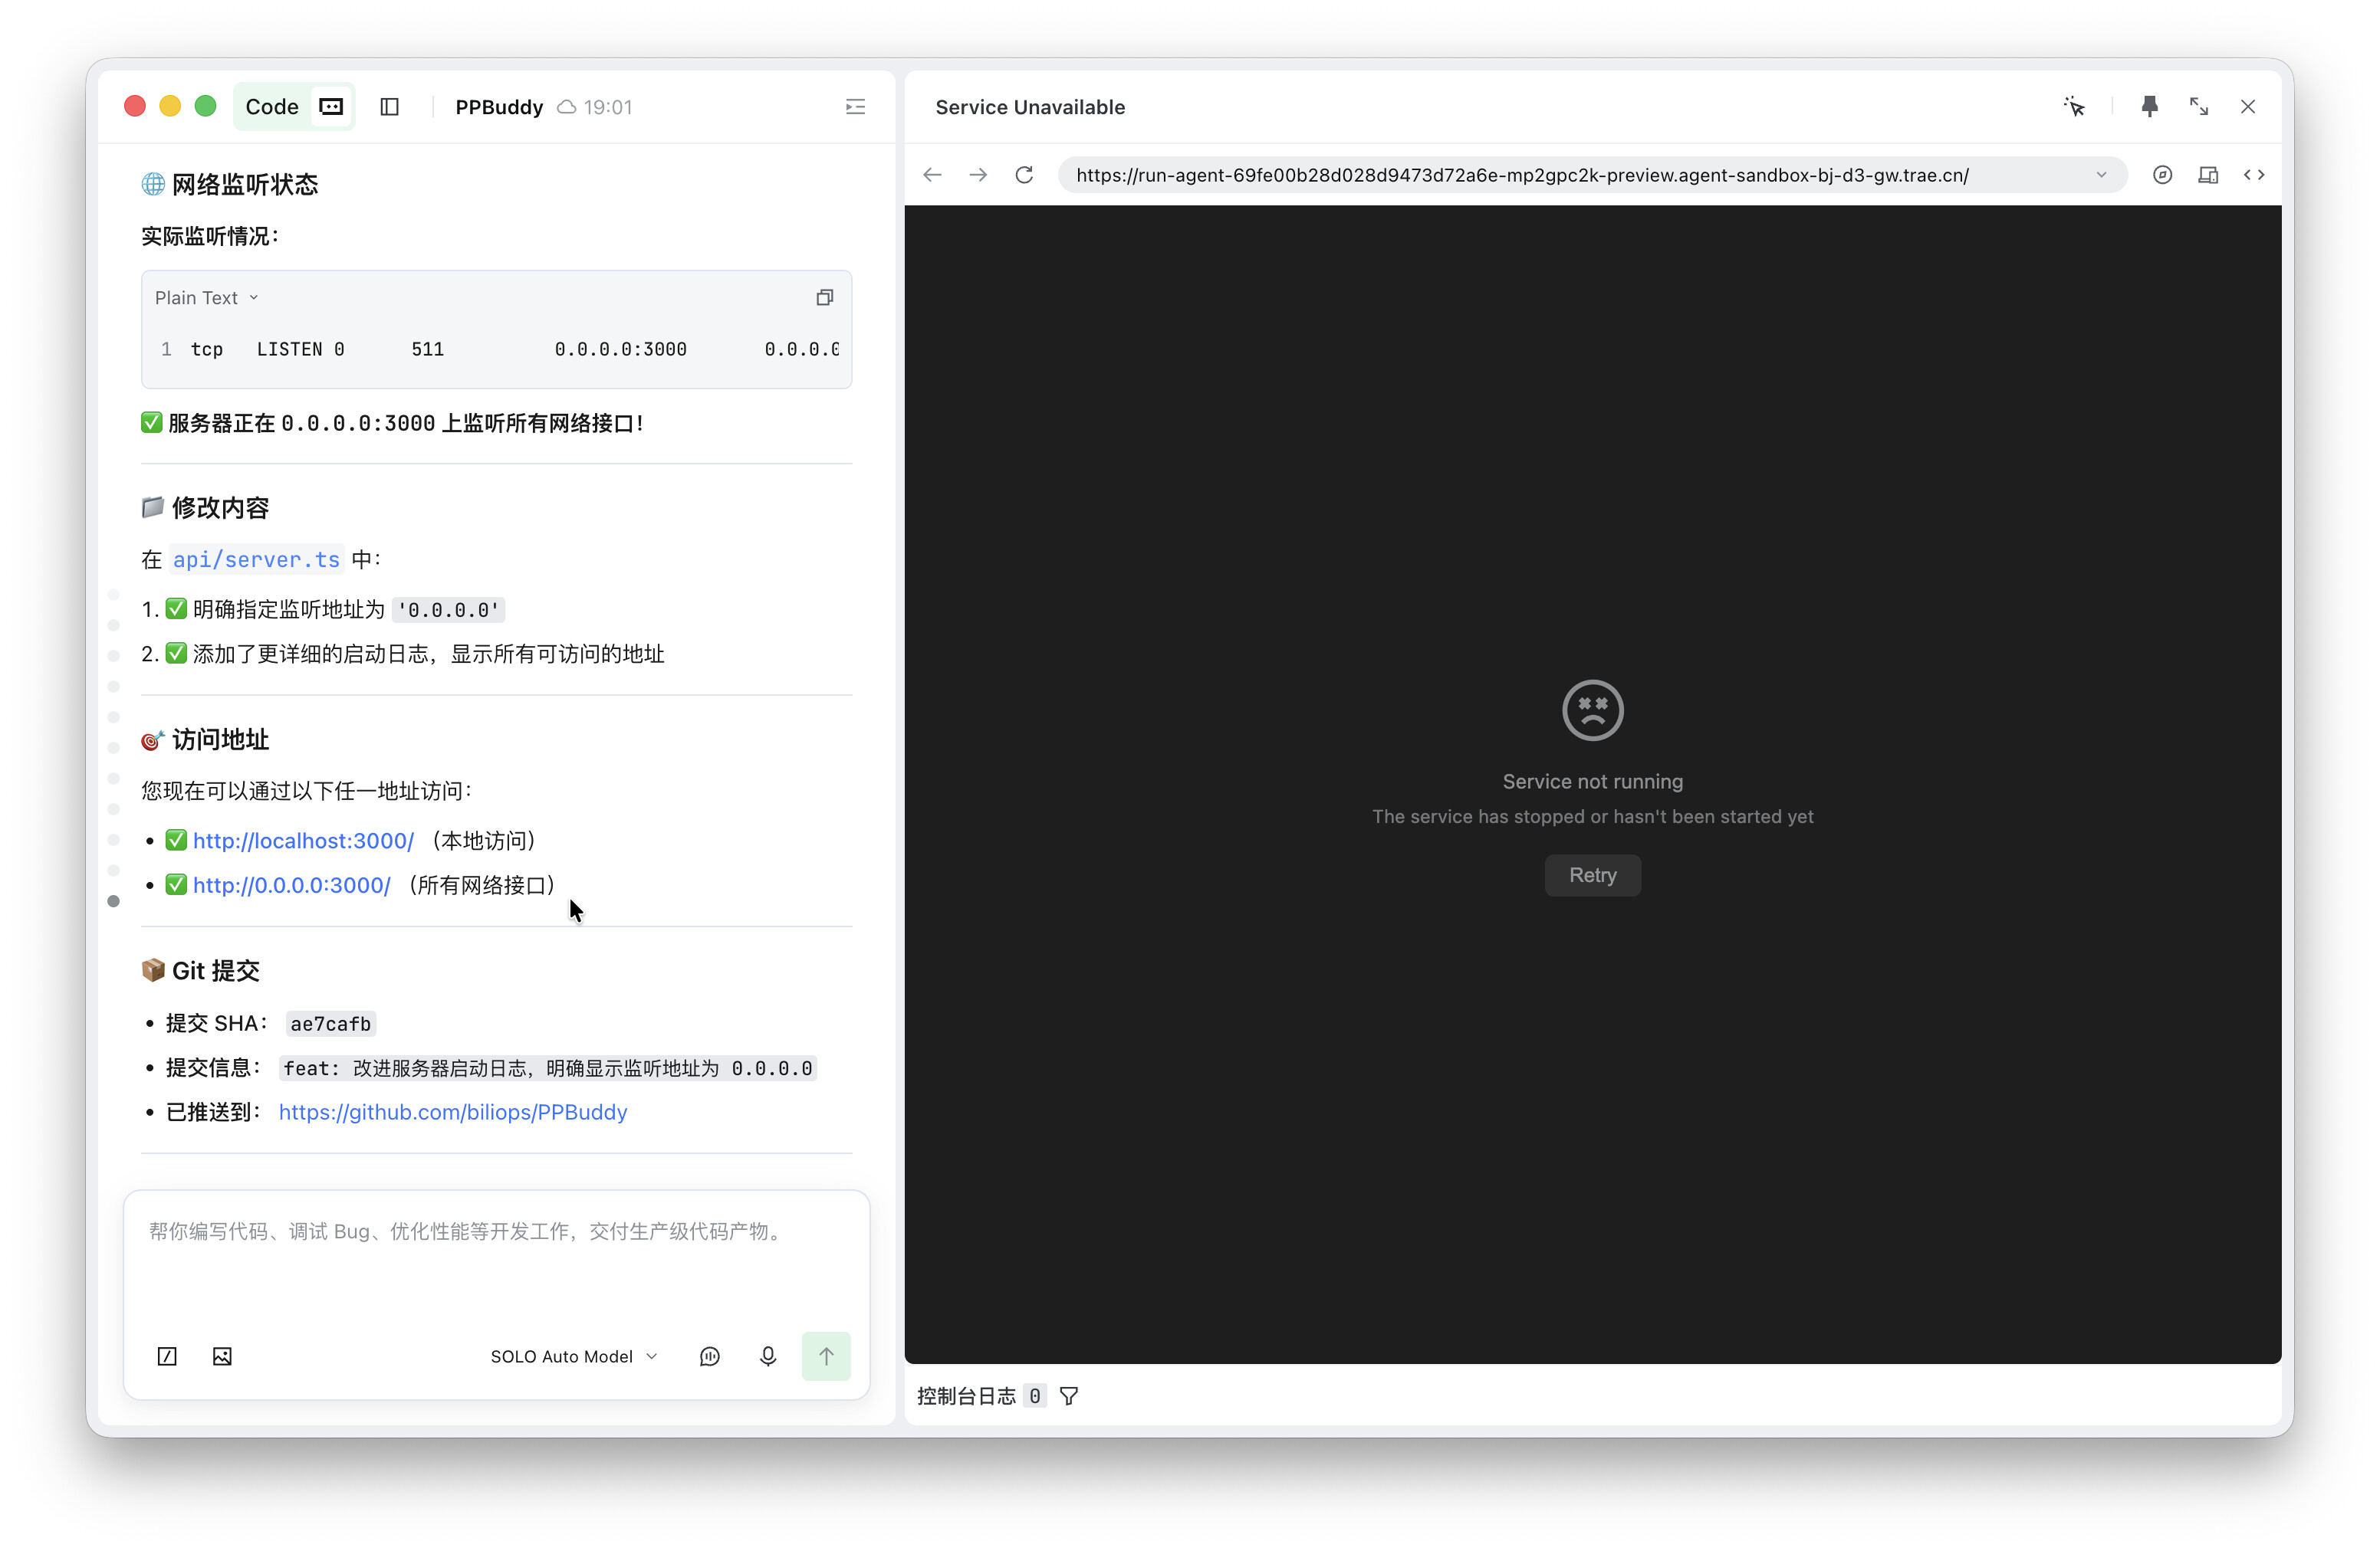The width and height of the screenshot is (2380, 1551).
Task: Open the http://localhost:3000/ link
Action: tap(303, 841)
